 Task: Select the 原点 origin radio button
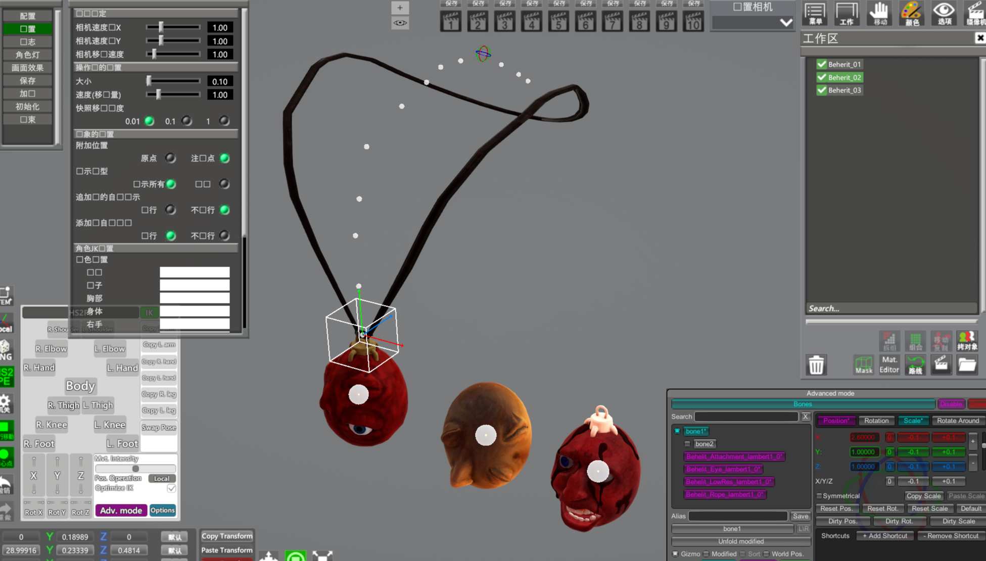coord(170,158)
